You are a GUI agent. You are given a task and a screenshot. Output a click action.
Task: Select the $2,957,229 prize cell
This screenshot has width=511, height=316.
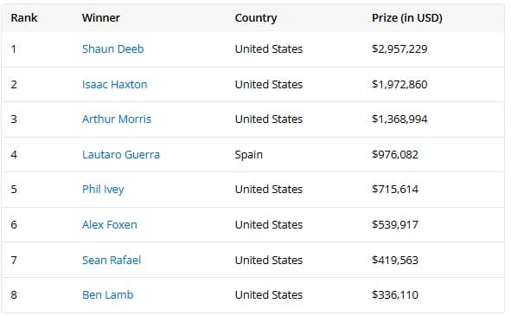pos(399,49)
